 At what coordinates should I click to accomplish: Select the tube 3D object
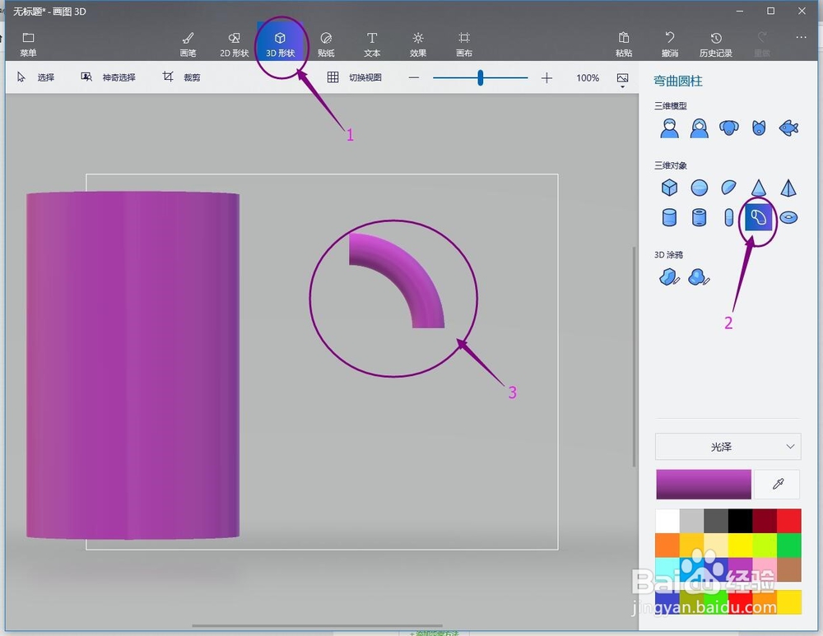click(699, 217)
